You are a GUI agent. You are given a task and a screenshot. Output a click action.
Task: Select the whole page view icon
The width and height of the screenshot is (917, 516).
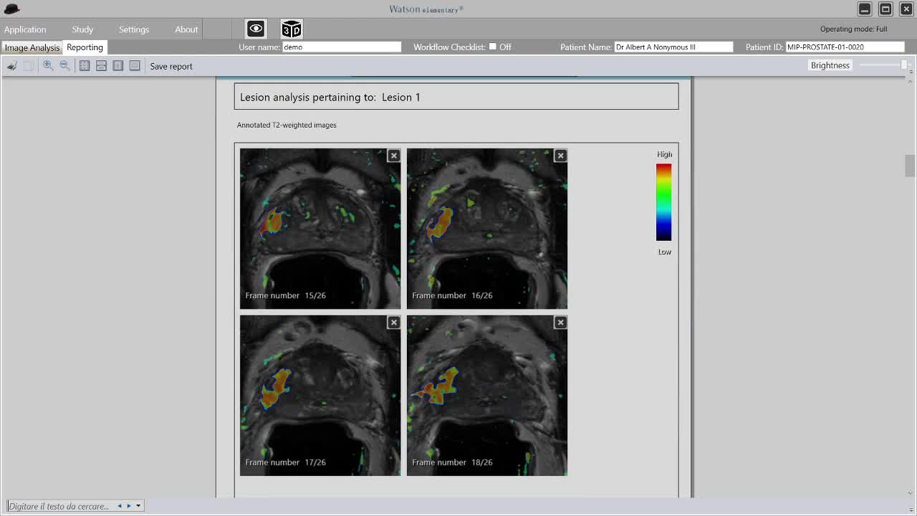click(x=118, y=66)
